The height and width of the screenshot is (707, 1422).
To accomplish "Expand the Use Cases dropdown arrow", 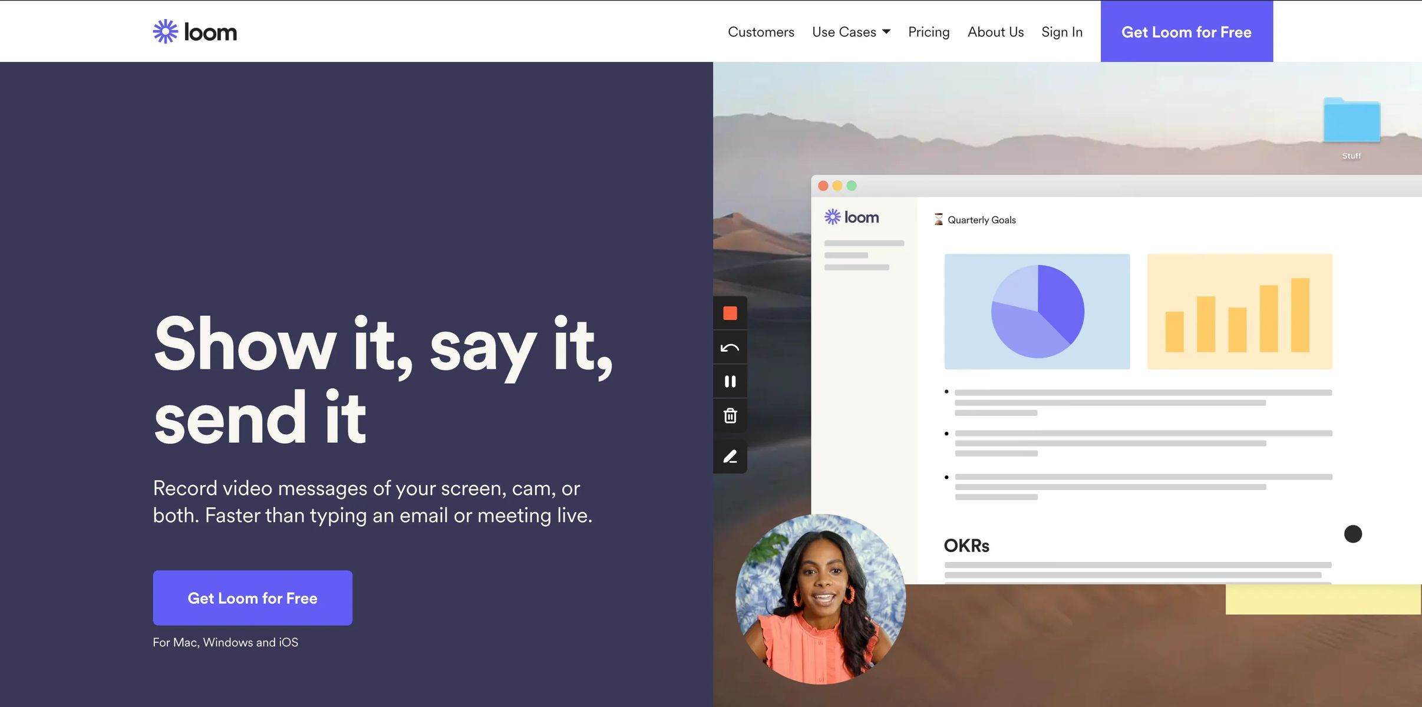I will tap(886, 32).
